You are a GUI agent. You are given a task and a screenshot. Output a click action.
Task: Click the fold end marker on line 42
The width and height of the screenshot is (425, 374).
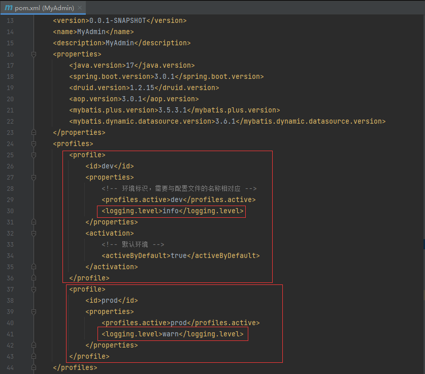(34, 345)
